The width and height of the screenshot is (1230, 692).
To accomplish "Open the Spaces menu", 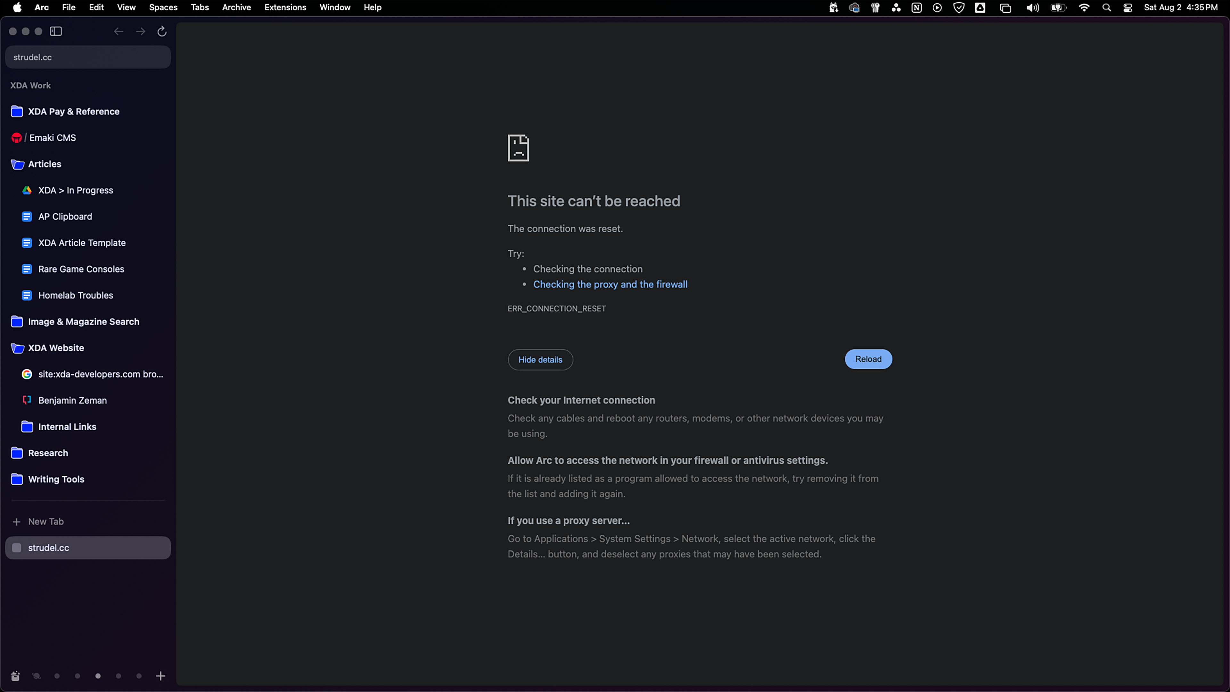I will 163,7.
